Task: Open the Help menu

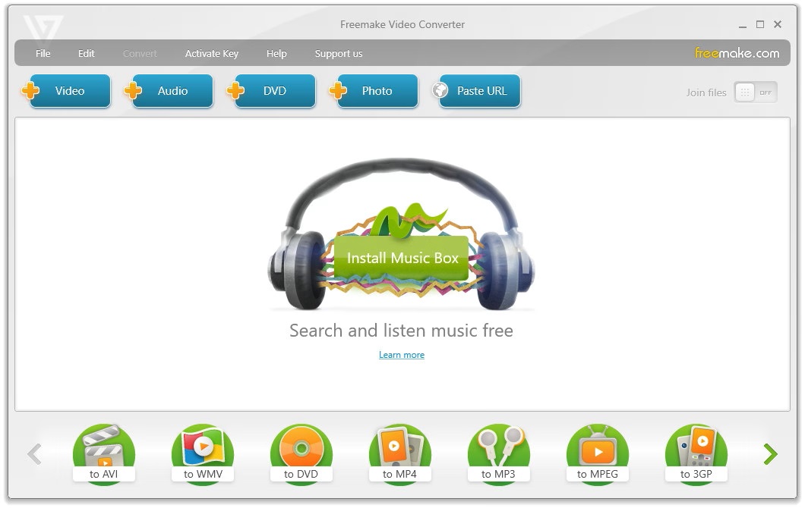Action: (x=276, y=53)
